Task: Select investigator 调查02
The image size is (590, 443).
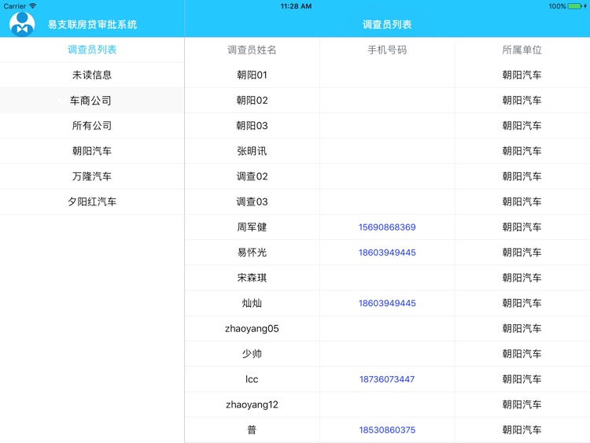Action: pyautogui.click(x=252, y=176)
